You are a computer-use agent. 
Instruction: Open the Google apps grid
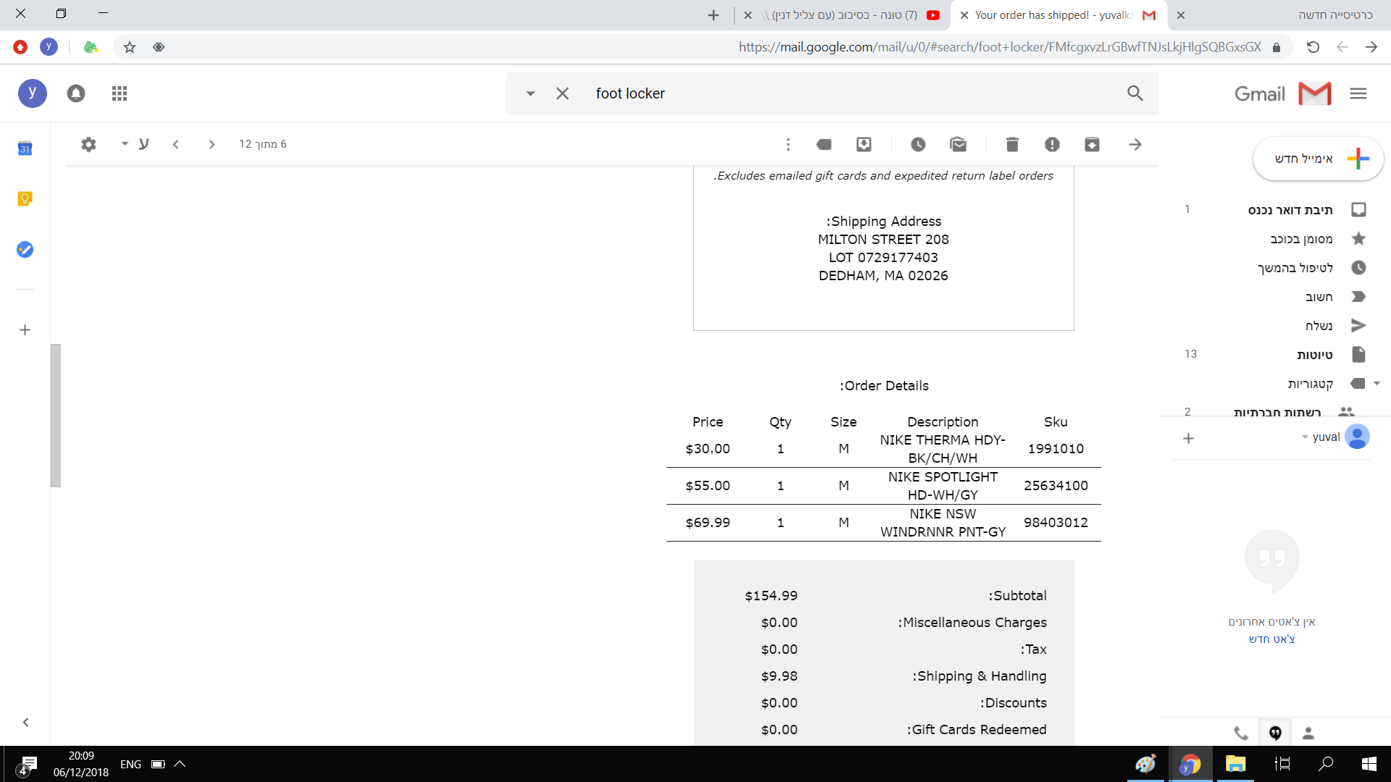click(x=120, y=93)
